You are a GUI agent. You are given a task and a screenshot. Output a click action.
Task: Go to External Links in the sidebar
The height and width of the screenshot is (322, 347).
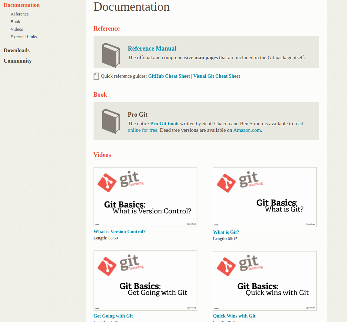tap(24, 37)
